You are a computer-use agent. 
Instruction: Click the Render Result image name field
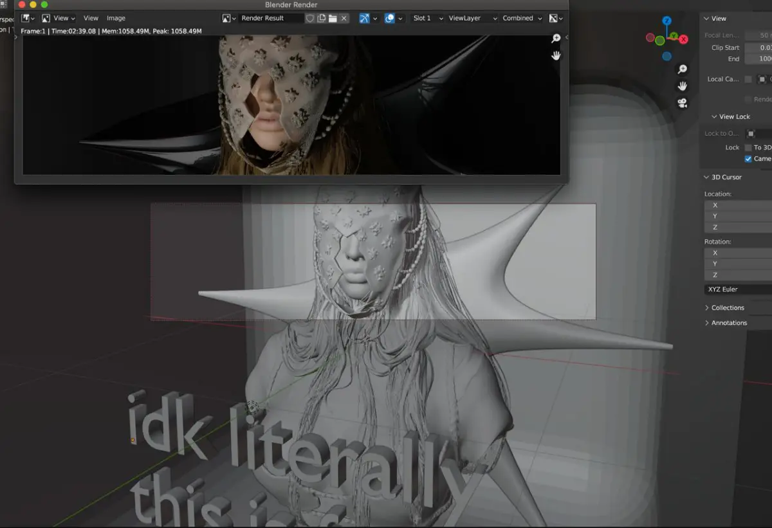click(271, 18)
